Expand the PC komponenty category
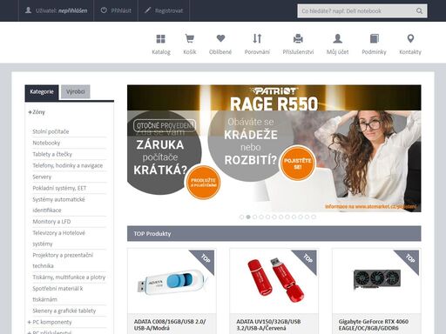446x334 pixels. pos(50,322)
